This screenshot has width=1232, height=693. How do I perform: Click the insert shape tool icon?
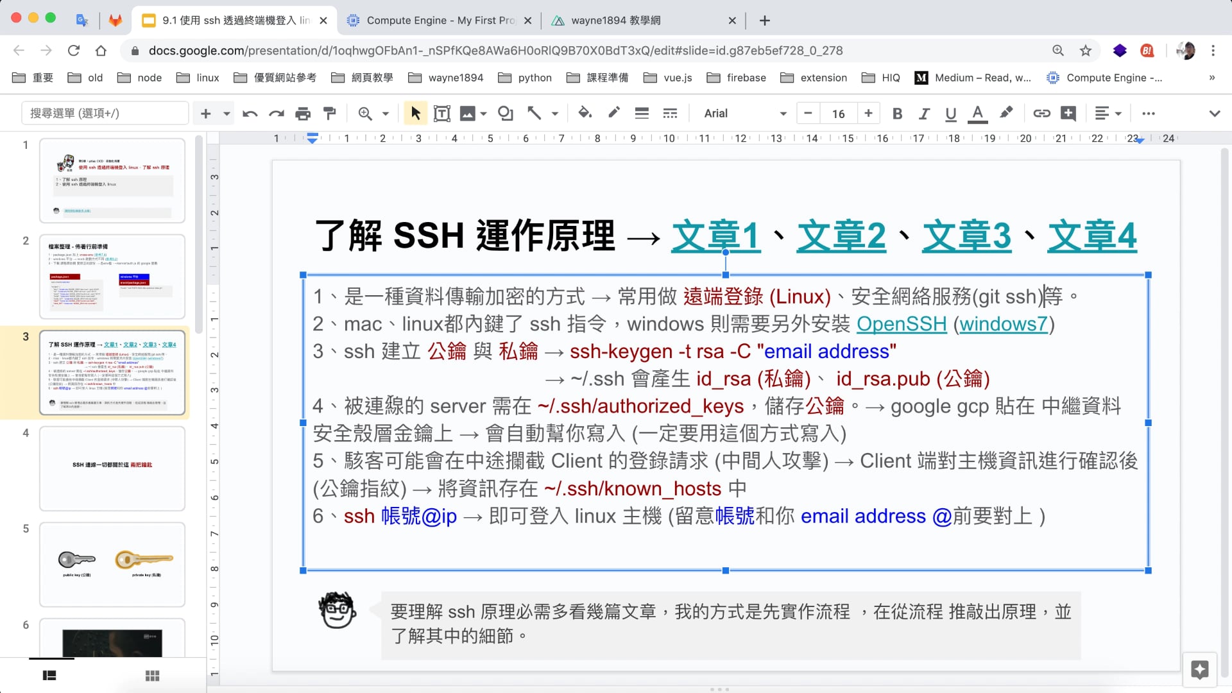coord(506,114)
